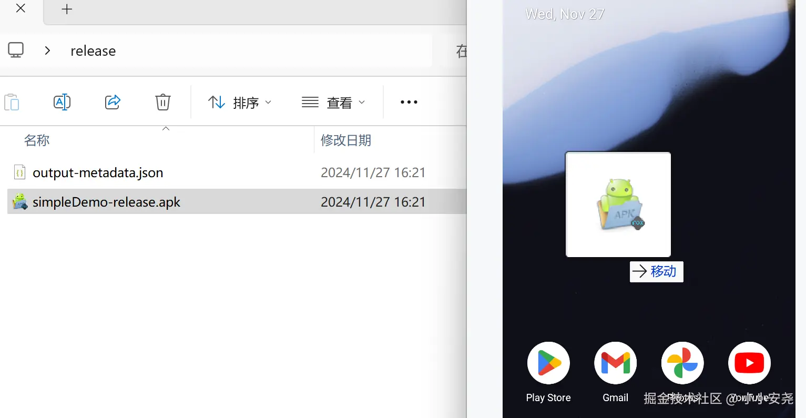Expand the breadcrumb chevron before release

47,50
